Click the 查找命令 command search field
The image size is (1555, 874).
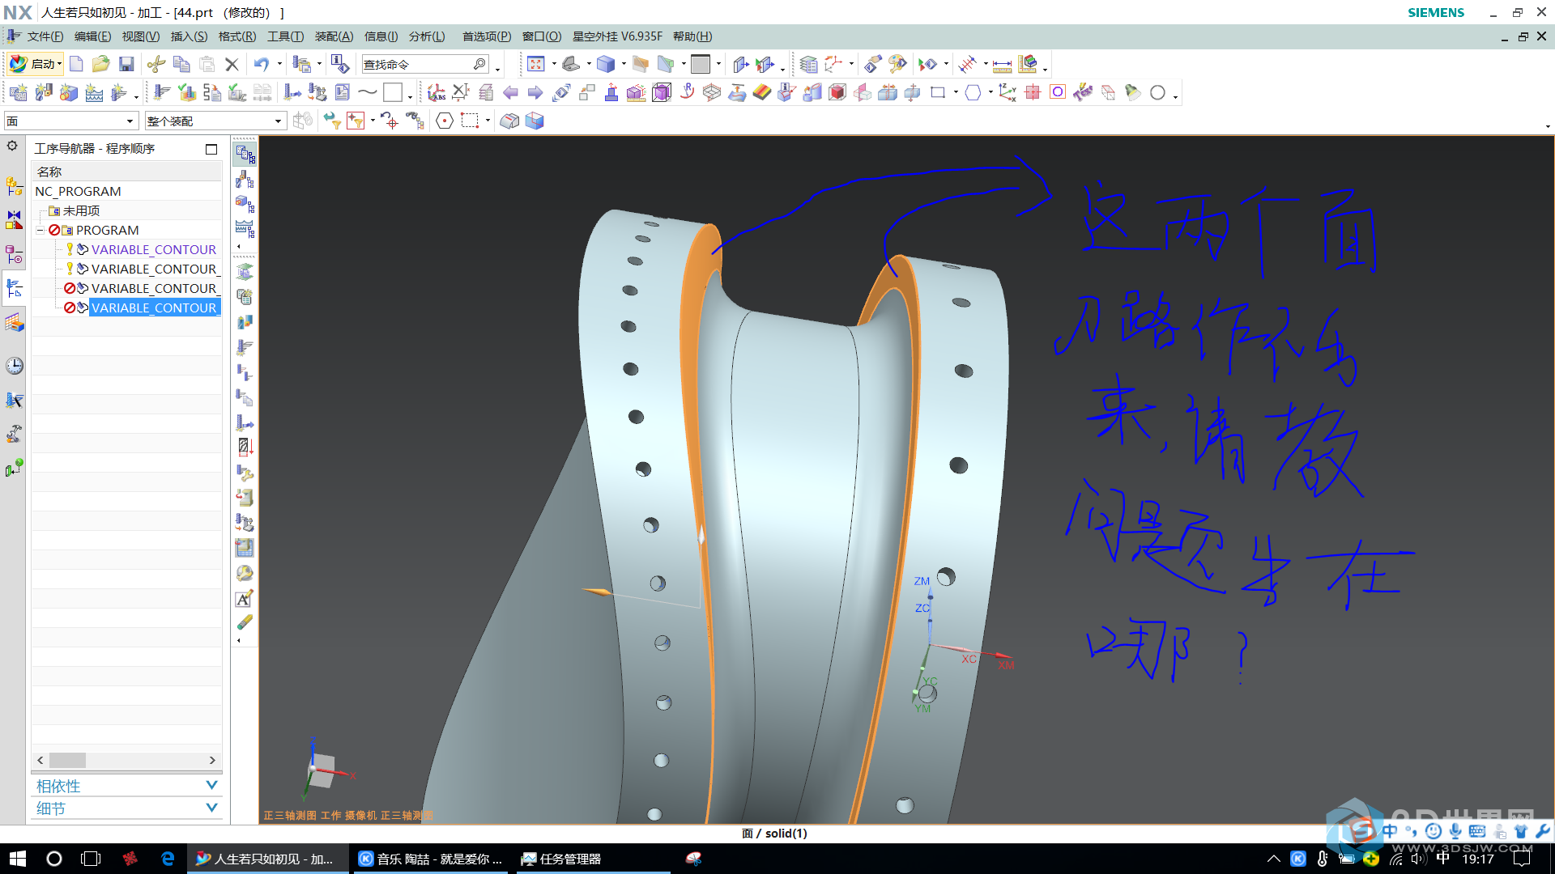[424, 64]
